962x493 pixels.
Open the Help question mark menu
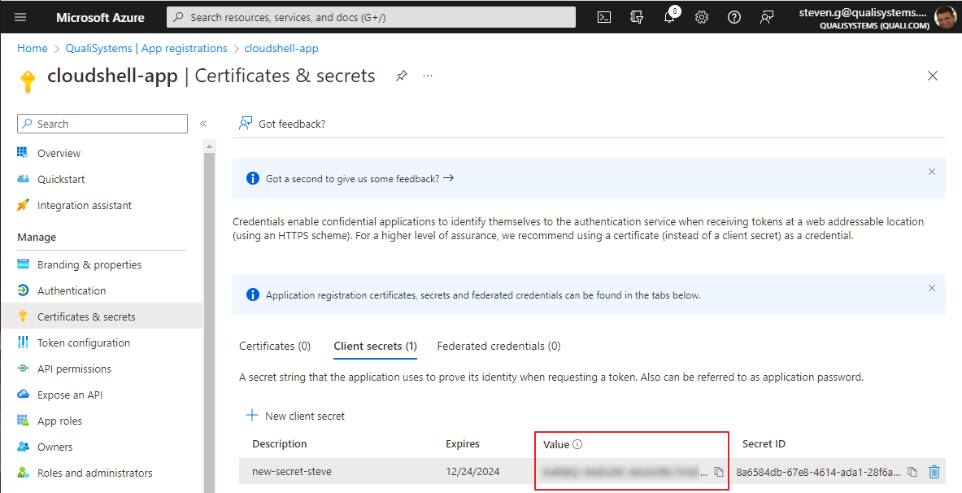click(x=734, y=17)
